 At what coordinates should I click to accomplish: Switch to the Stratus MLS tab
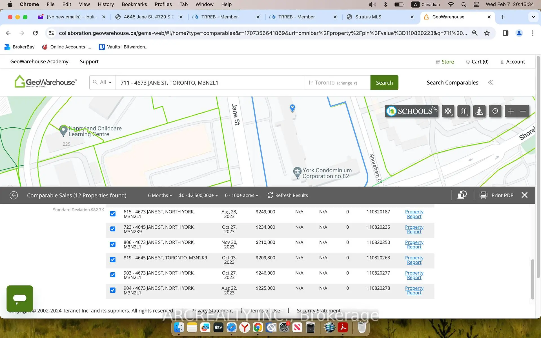tap(368, 17)
